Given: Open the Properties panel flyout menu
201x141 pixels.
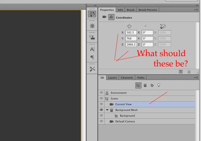Looking at the screenshot, I should [196, 10].
